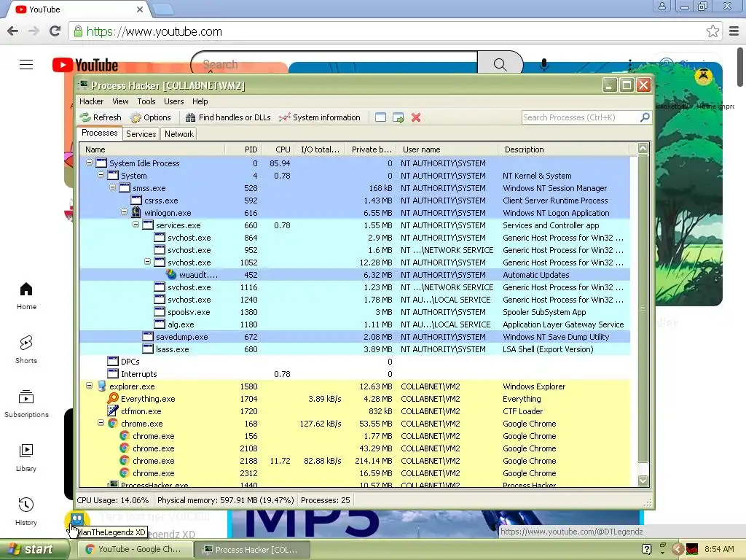Click the process list vertical scrollbar thumb
Viewport: 746px width, 560px height.
click(x=643, y=308)
